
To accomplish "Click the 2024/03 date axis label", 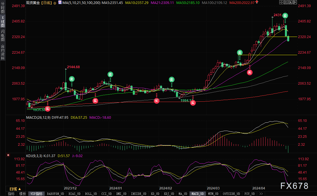I will point(213,188).
